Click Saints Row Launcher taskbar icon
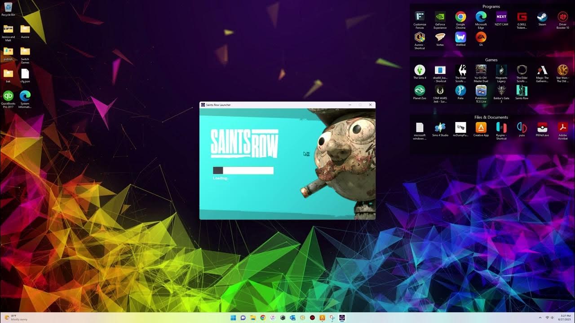Image resolution: width=575 pixels, height=323 pixels. pos(342,318)
